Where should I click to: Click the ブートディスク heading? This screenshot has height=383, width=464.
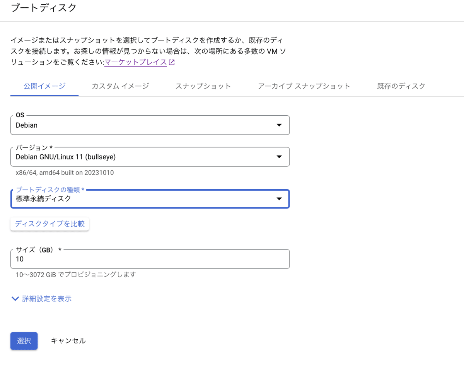coord(44,8)
